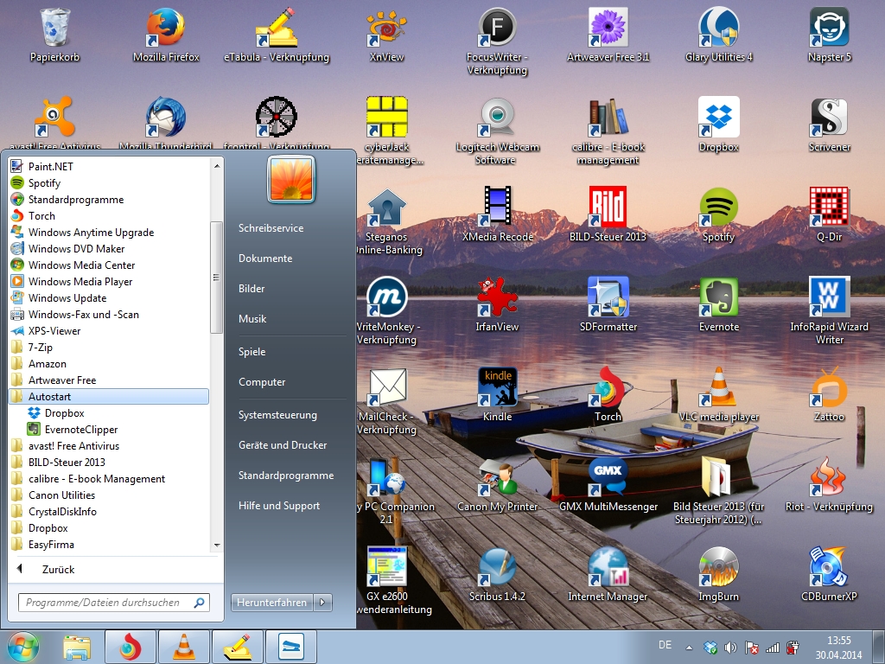The height and width of the screenshot is (664, 885).
Task: Open the Napster 5 desktop icon
Action: tap(829, 35)
